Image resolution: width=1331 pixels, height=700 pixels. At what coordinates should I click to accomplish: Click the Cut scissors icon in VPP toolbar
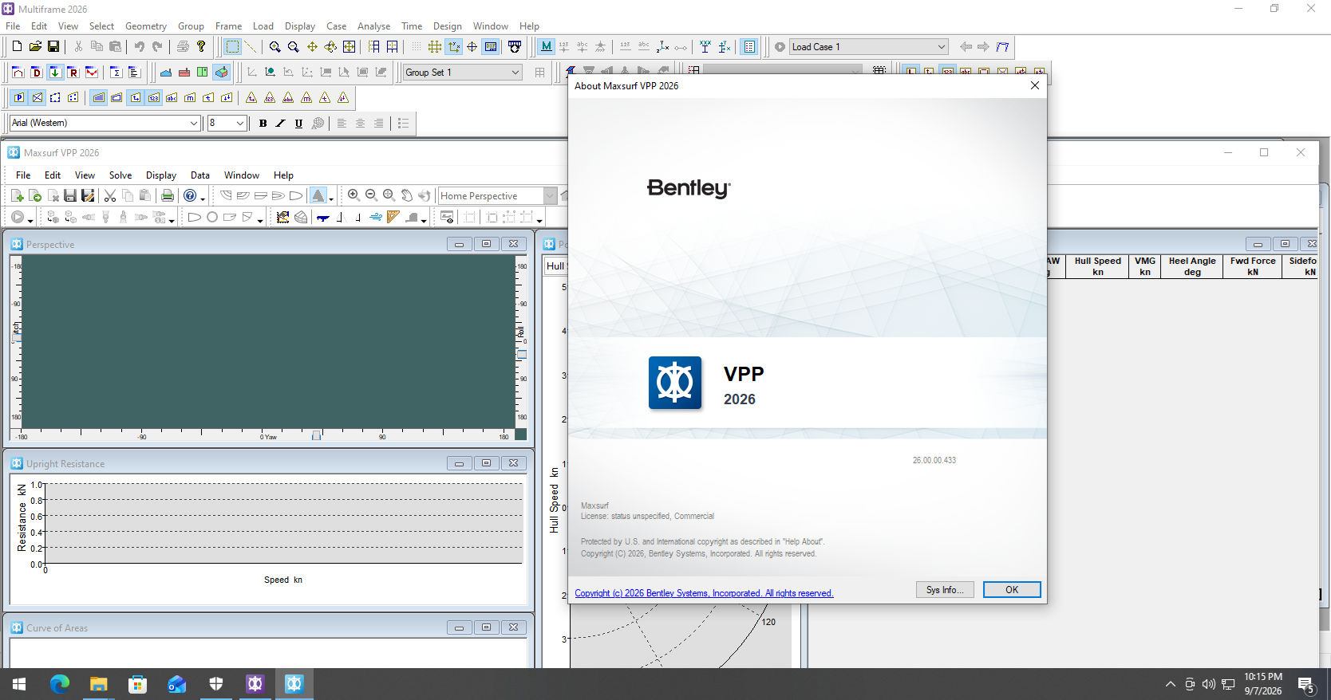pyautogui.click(x=110, y=195)
